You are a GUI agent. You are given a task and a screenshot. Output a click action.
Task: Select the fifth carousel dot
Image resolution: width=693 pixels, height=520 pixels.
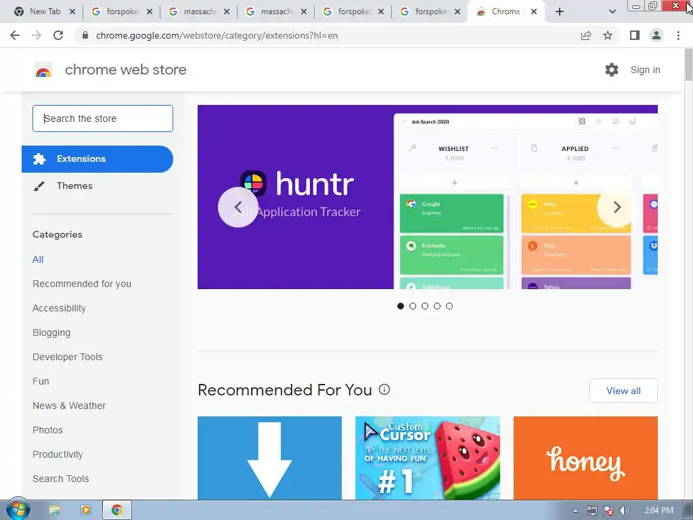[x=449, y=306]
